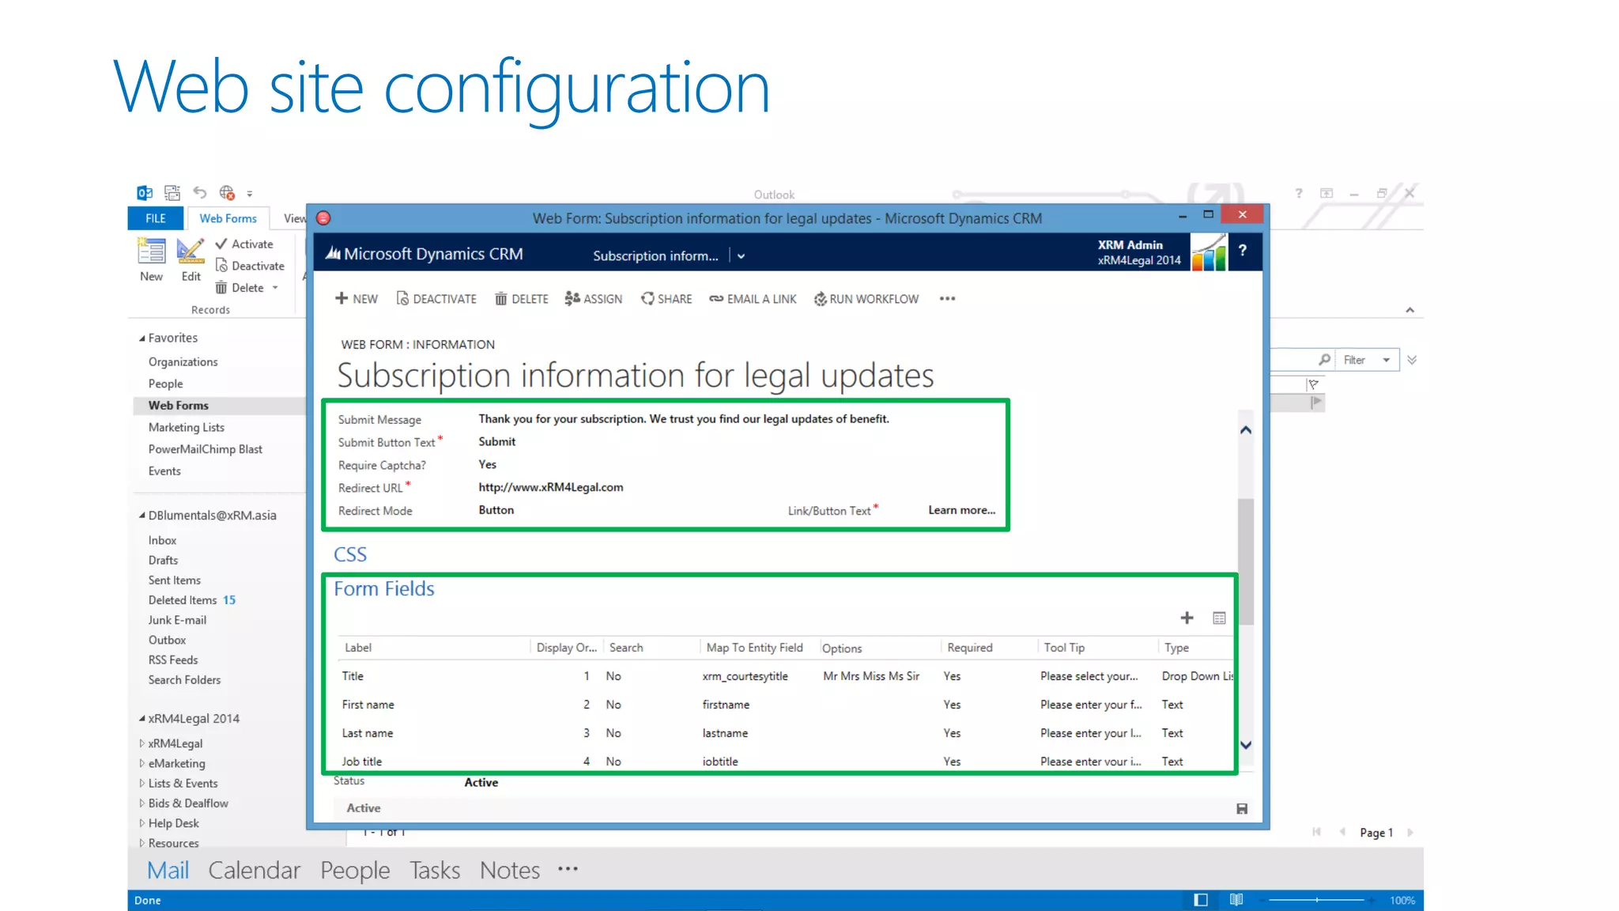This screenshot has width=1619, height=911.
Task: Click EMAIL A LINK command
Action: click(x=753, y=299)
